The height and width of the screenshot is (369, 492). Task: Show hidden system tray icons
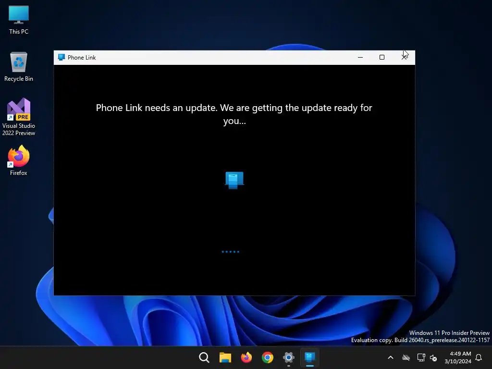[391, 357]
